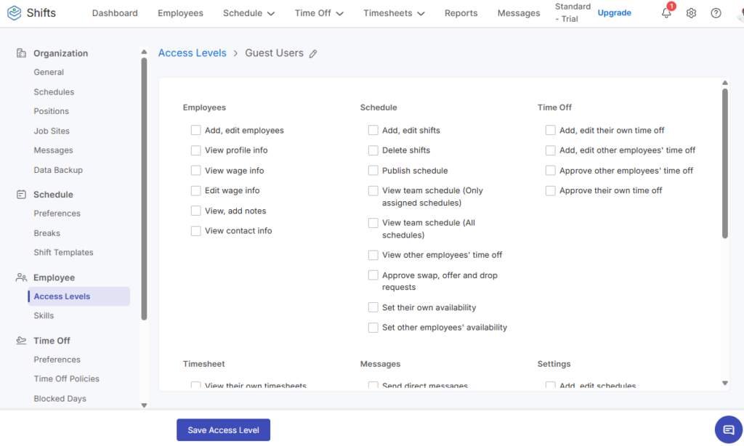
Task: Open Preferences under Schedule section
Action: click(57, 214)
